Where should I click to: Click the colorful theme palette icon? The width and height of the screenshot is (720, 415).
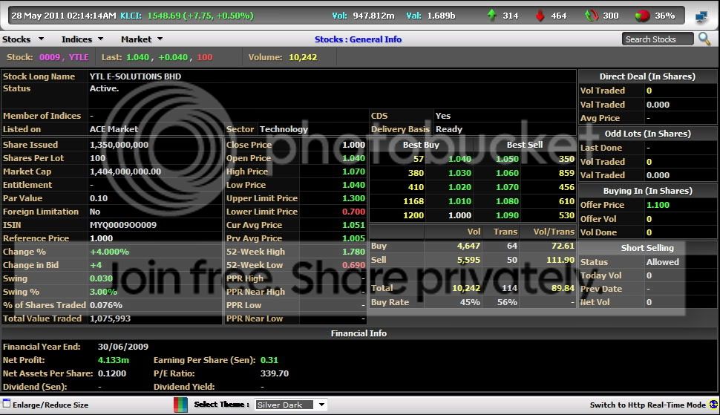180,405
